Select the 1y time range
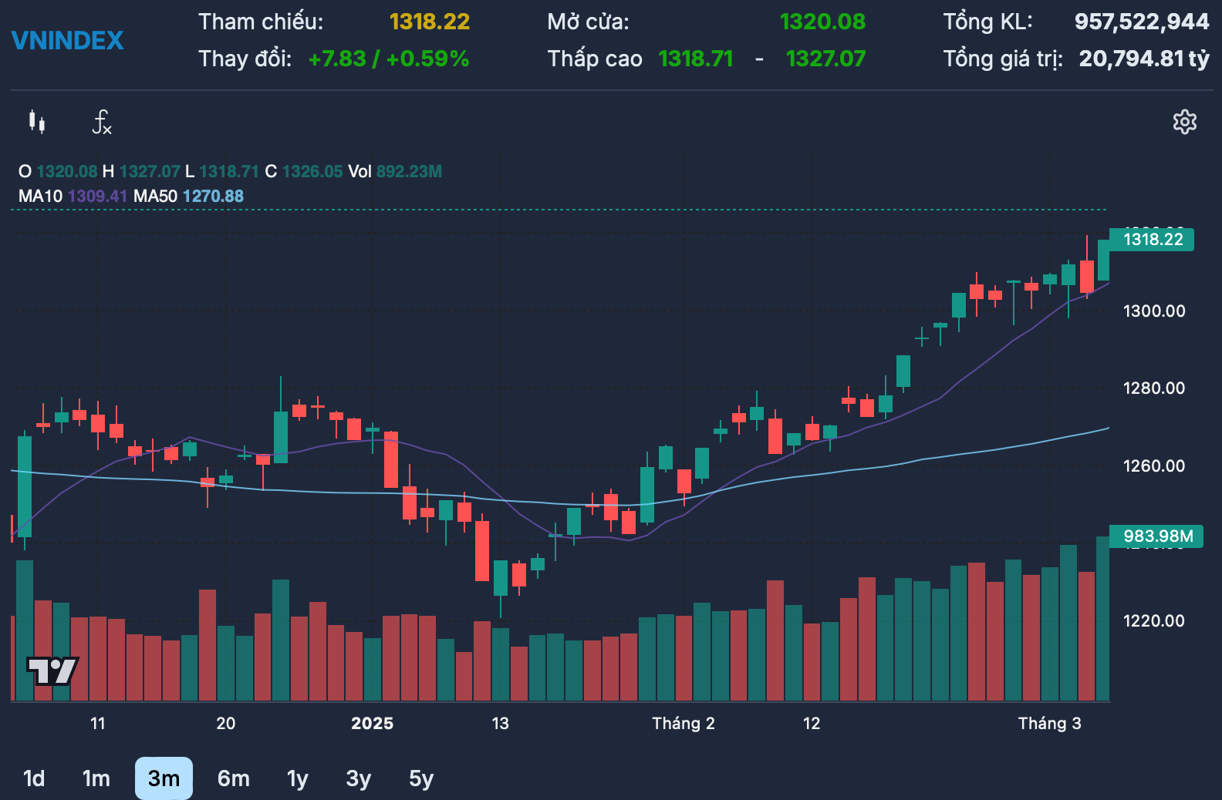Screen dimensions: 1222x800 click(297, 778)
